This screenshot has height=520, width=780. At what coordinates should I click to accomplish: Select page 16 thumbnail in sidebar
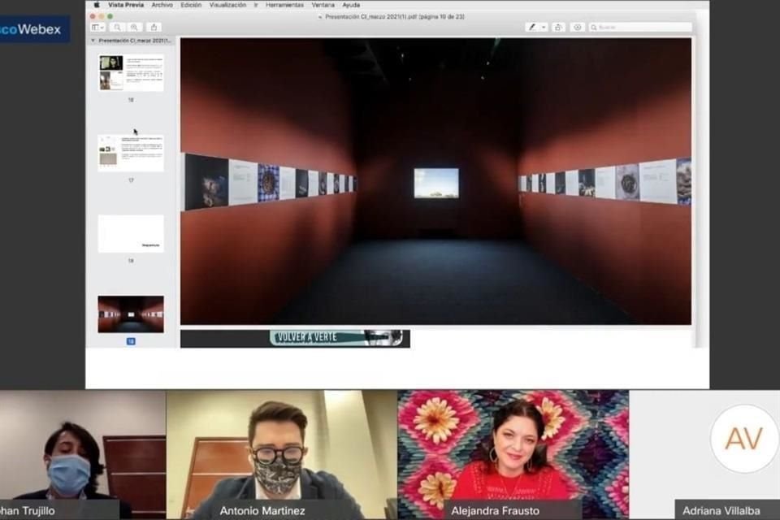pyautogui.click(x=131, y=72)
